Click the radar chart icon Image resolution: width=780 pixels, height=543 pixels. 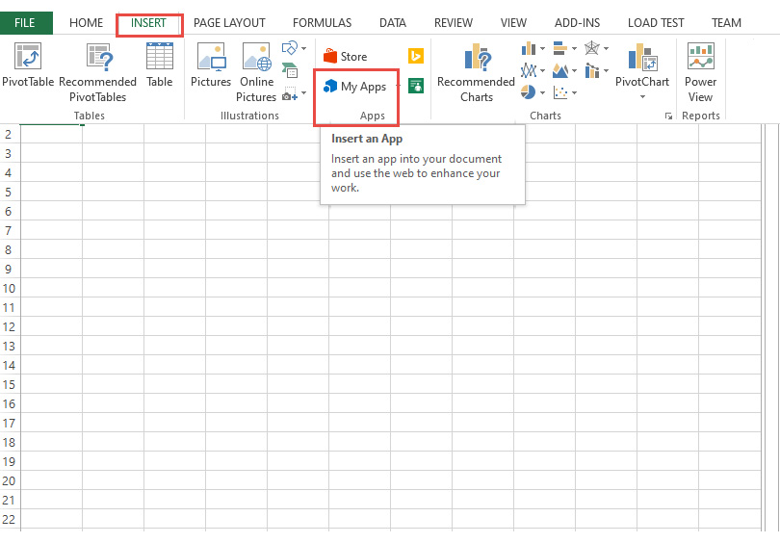coord(592,48)
